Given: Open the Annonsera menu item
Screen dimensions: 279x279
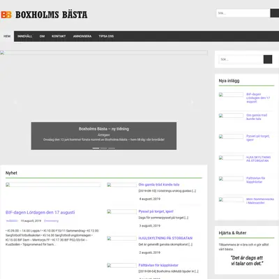Looking at the screenshot, I should [82, 36].
